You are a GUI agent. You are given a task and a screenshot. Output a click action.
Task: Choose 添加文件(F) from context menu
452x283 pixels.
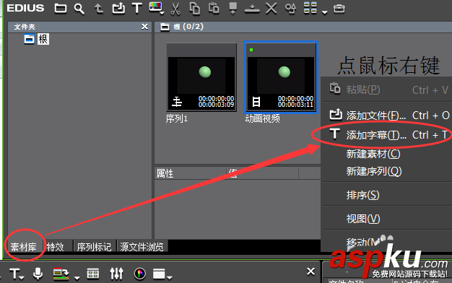(386, 116)
